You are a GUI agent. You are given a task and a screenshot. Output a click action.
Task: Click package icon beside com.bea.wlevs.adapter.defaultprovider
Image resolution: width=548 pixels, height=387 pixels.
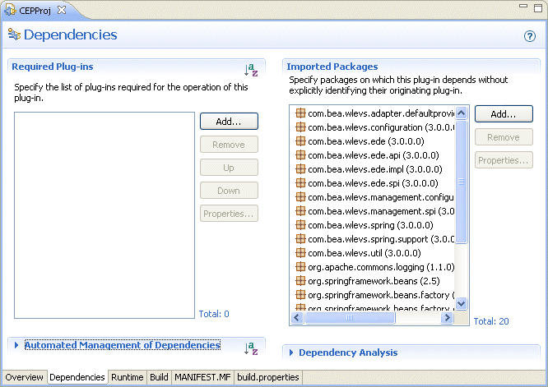coord(300,113)
